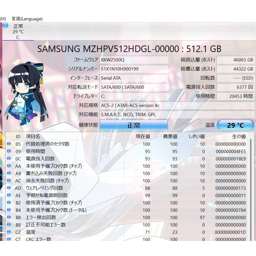
Task: Click raw value 00000000001D
Action: (x=230, y=232)
